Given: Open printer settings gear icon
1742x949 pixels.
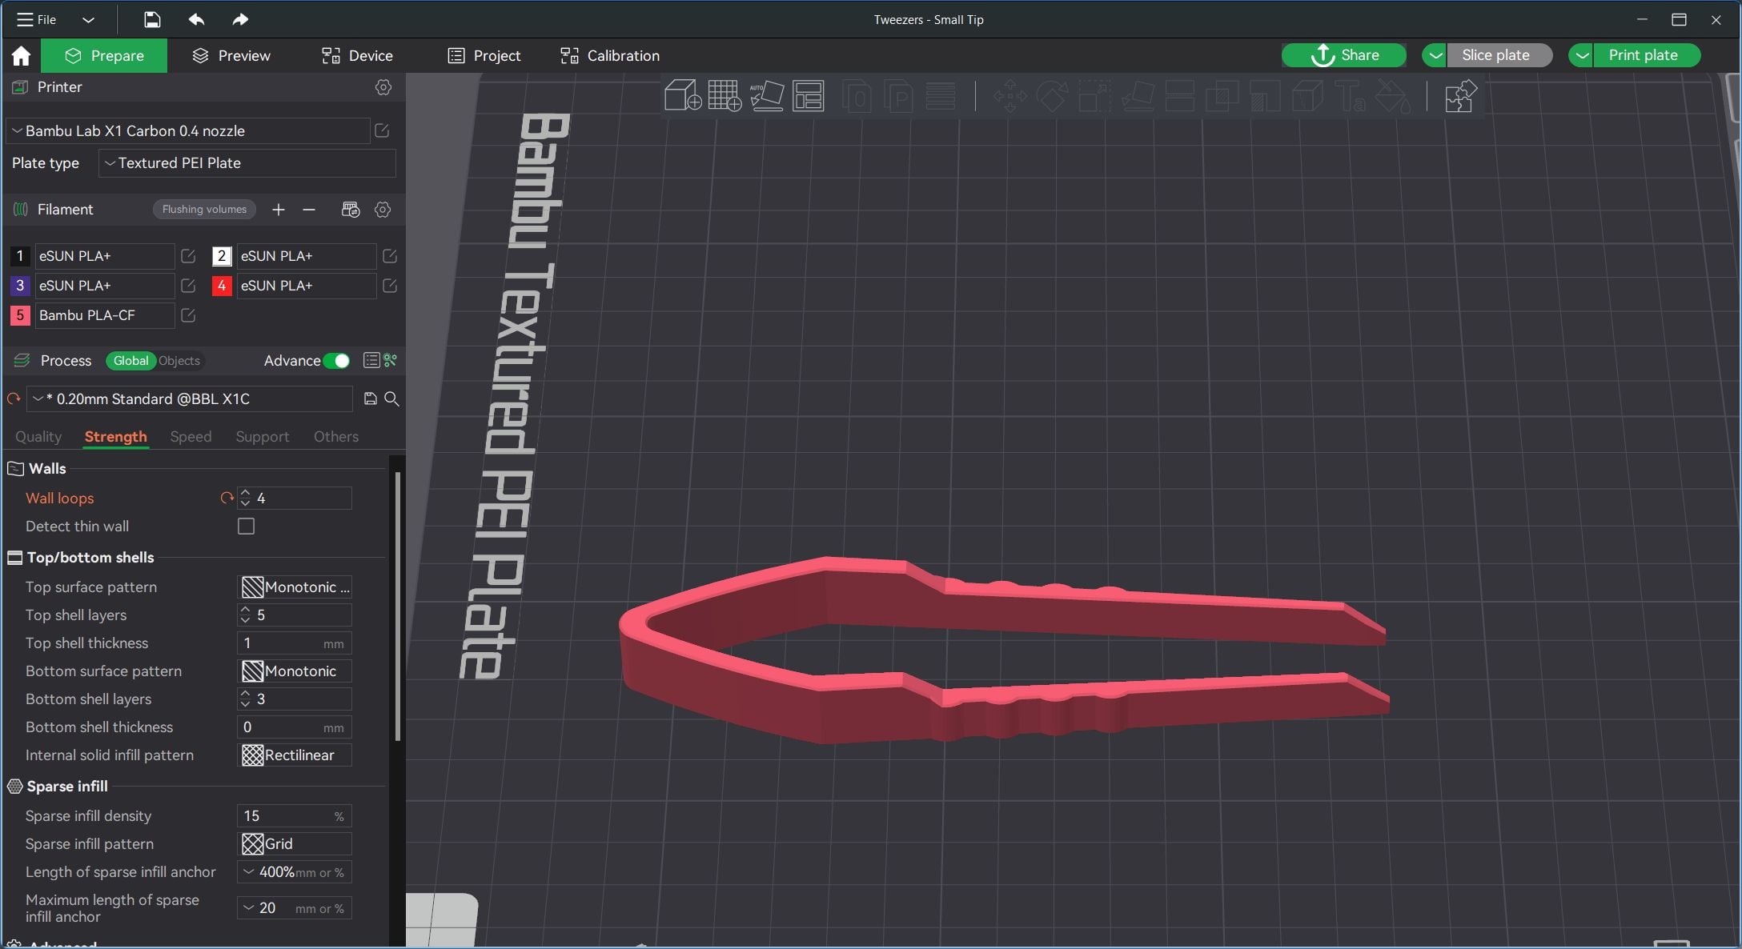Looking at the screenshot, I should click(383, 87).
